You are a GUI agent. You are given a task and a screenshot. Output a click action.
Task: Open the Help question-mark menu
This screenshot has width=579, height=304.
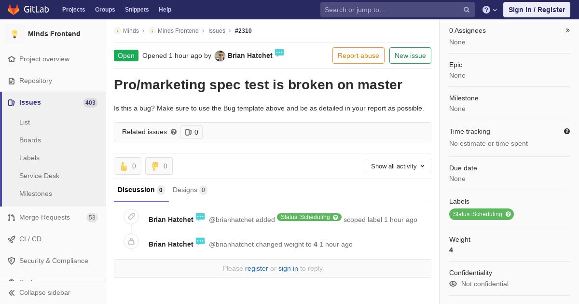click(490, 10)
